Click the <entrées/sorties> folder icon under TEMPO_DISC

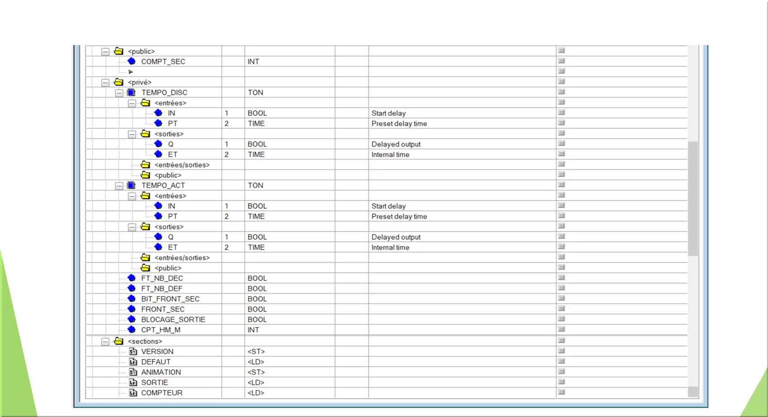coord(145,164)
